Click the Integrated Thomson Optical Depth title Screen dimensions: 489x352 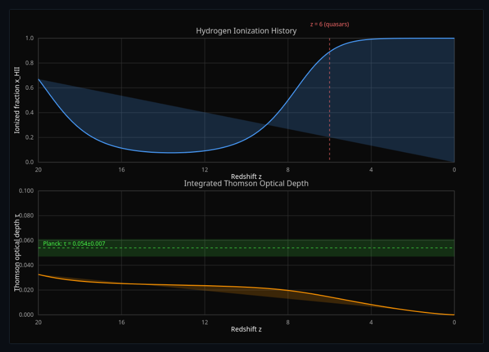246,183
